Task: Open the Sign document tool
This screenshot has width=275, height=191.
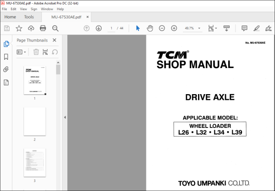Action: (x=268, y=28)
